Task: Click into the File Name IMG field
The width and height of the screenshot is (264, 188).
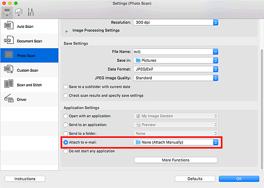Action: [173, 52]
